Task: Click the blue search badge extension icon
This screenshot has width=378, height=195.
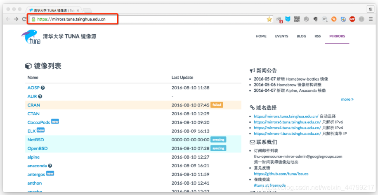Action: coord(343,19)
